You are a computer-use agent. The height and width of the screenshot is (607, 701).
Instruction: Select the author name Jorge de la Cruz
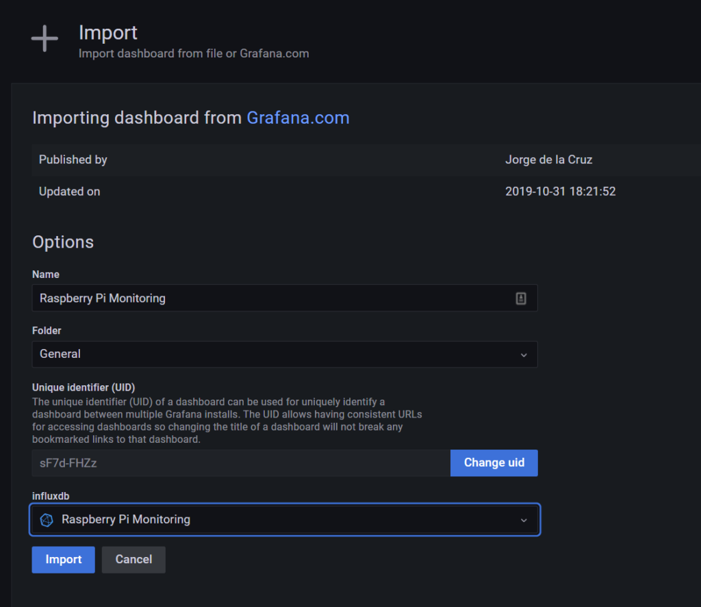pyautogui.click(x=548, y=160)
